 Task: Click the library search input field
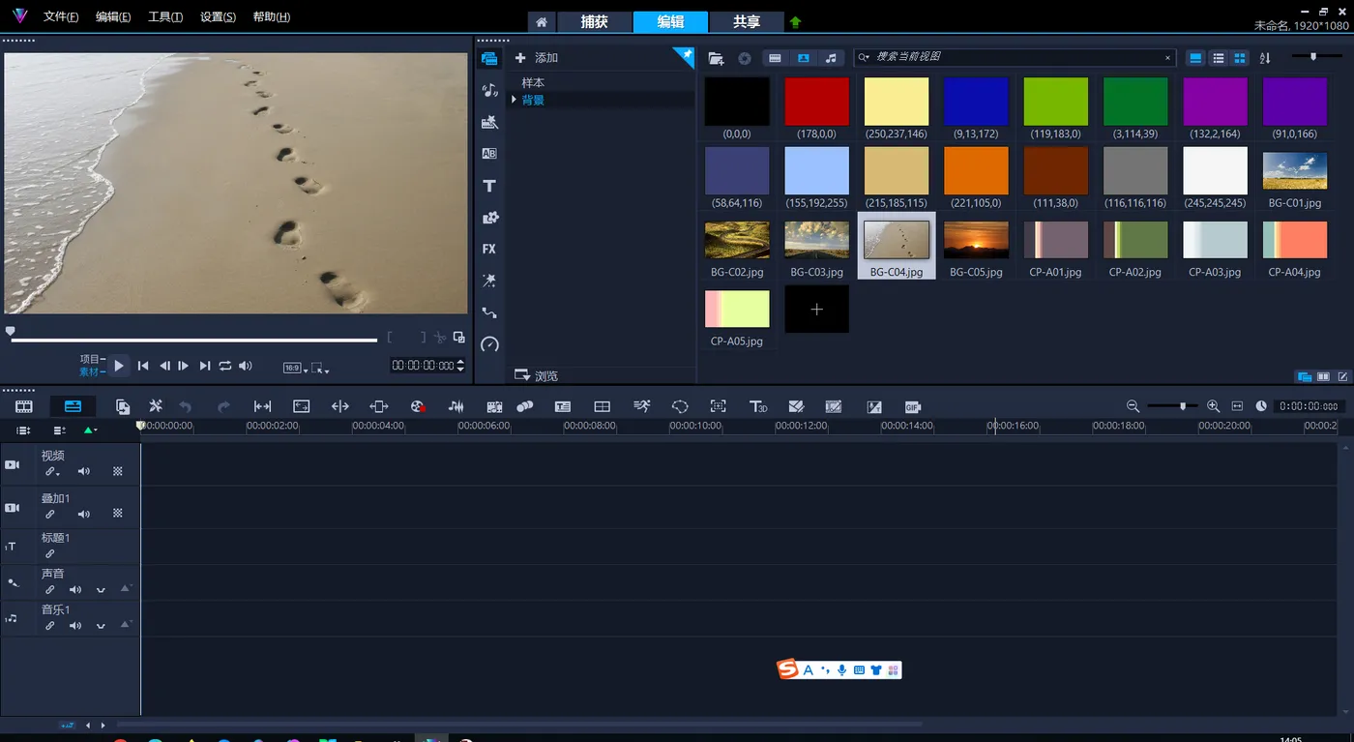click(x=1015, y=58)
